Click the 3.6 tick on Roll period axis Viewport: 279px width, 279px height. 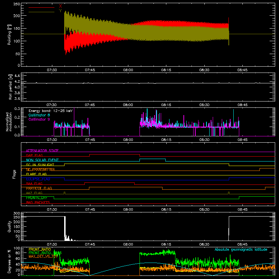pyautogui.click(x=17, y=99)
